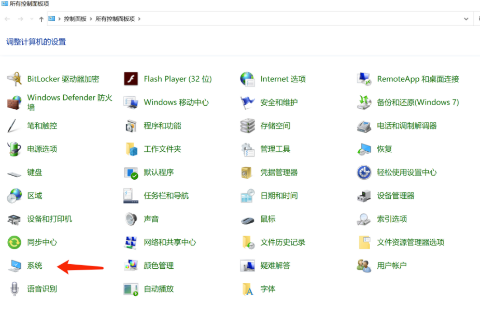Open the BitLocker drive encryption icon

[14, 79]
